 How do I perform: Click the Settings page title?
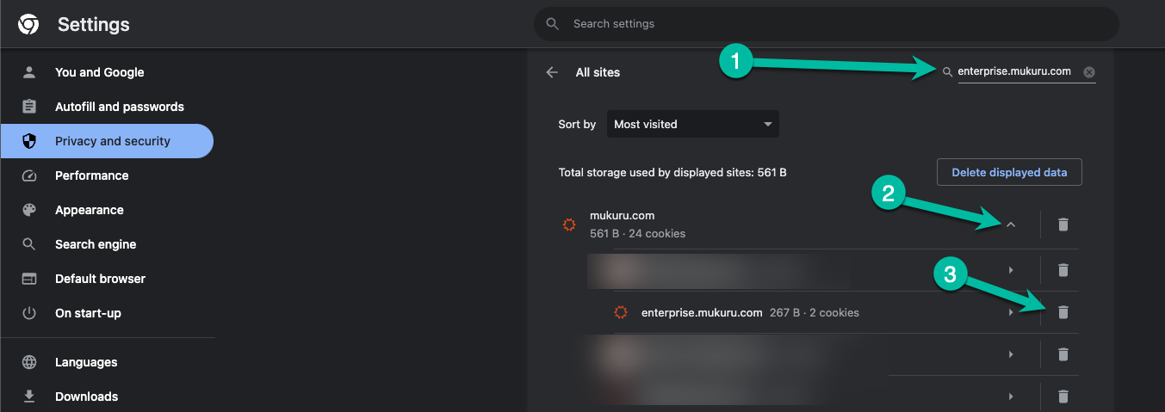point(94,25)
